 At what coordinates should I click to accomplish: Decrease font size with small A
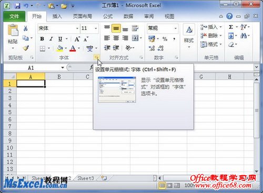(x=86, y=39)
